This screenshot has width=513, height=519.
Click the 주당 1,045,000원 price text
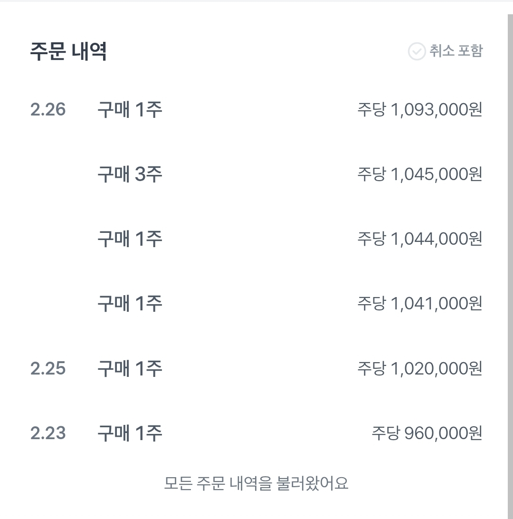420,174
